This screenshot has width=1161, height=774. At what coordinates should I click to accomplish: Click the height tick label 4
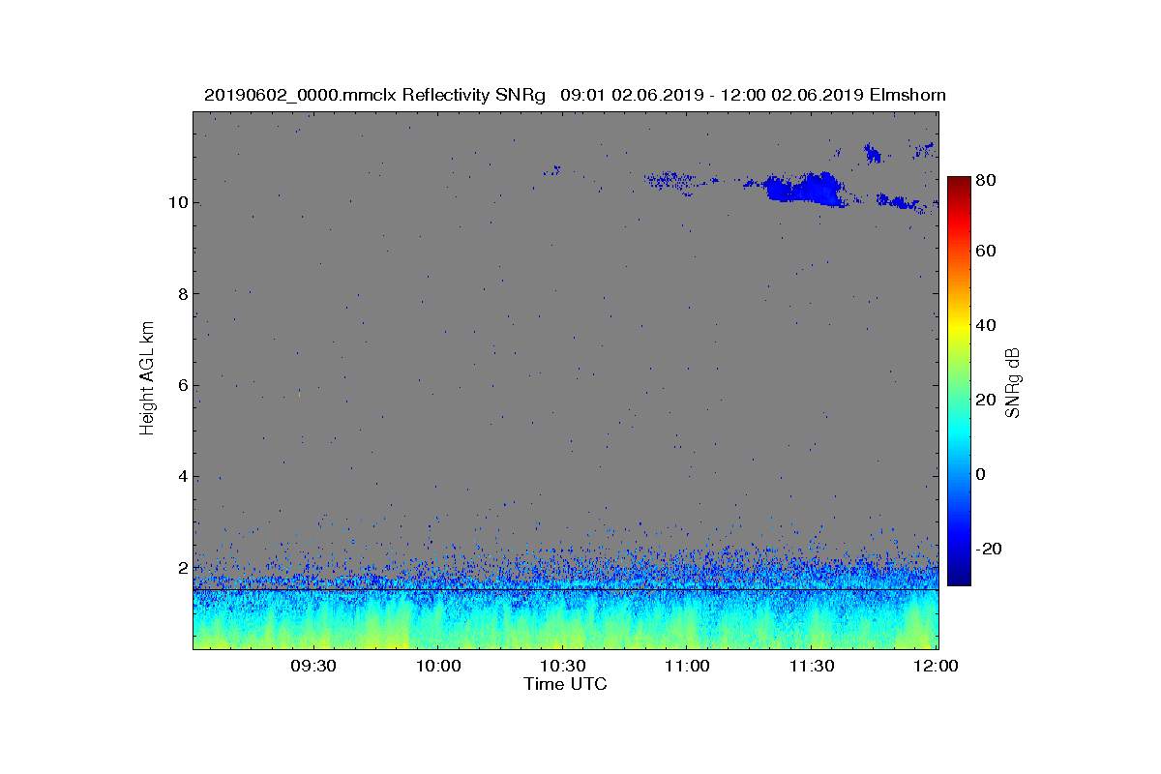[182, 476]
